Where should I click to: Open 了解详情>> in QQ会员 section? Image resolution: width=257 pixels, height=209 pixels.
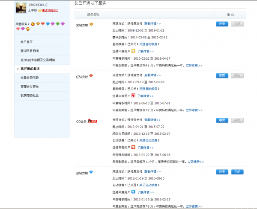(x=146, y=148)
